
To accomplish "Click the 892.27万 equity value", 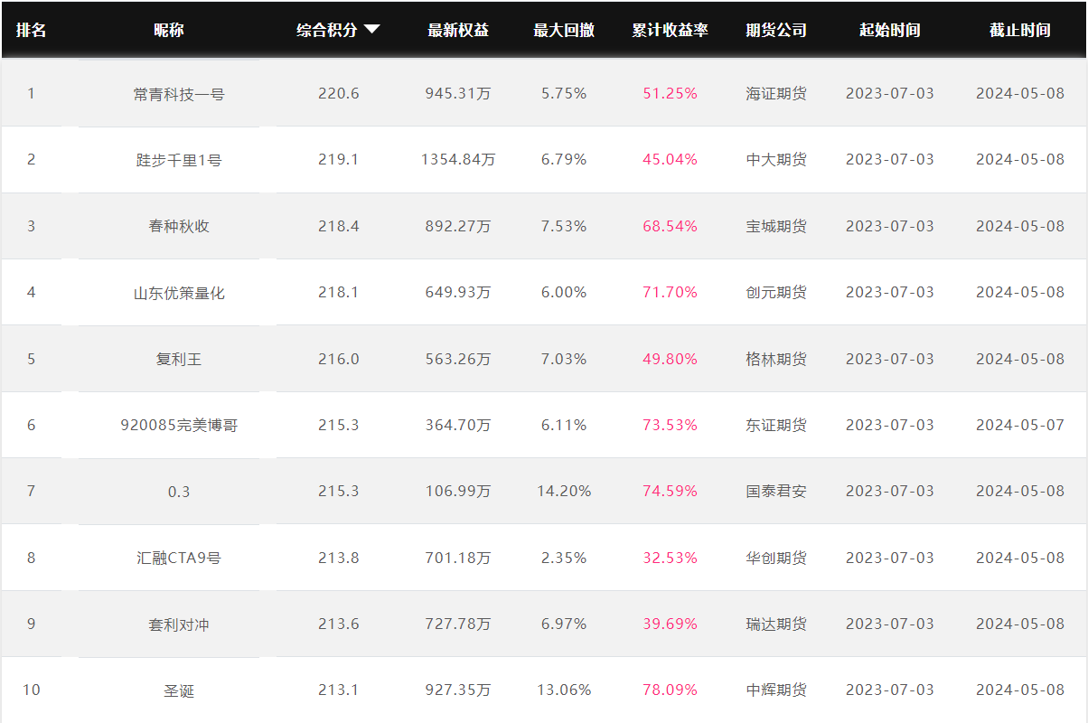I will tap(458, 226).
